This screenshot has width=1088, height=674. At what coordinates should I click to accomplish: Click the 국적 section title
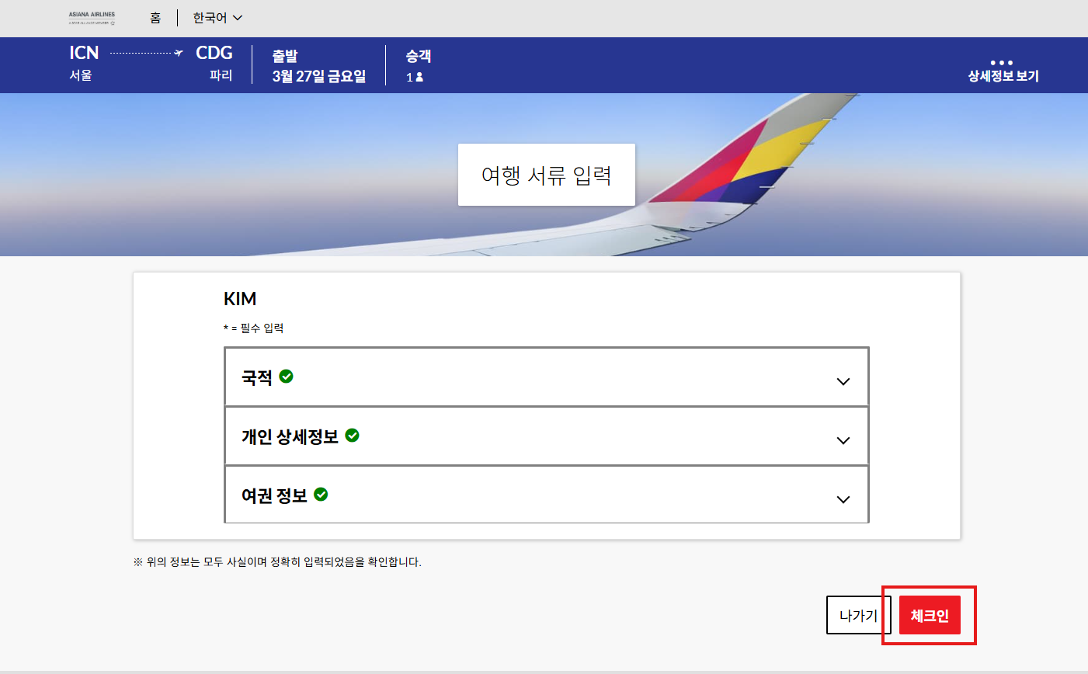click(257, 378)
